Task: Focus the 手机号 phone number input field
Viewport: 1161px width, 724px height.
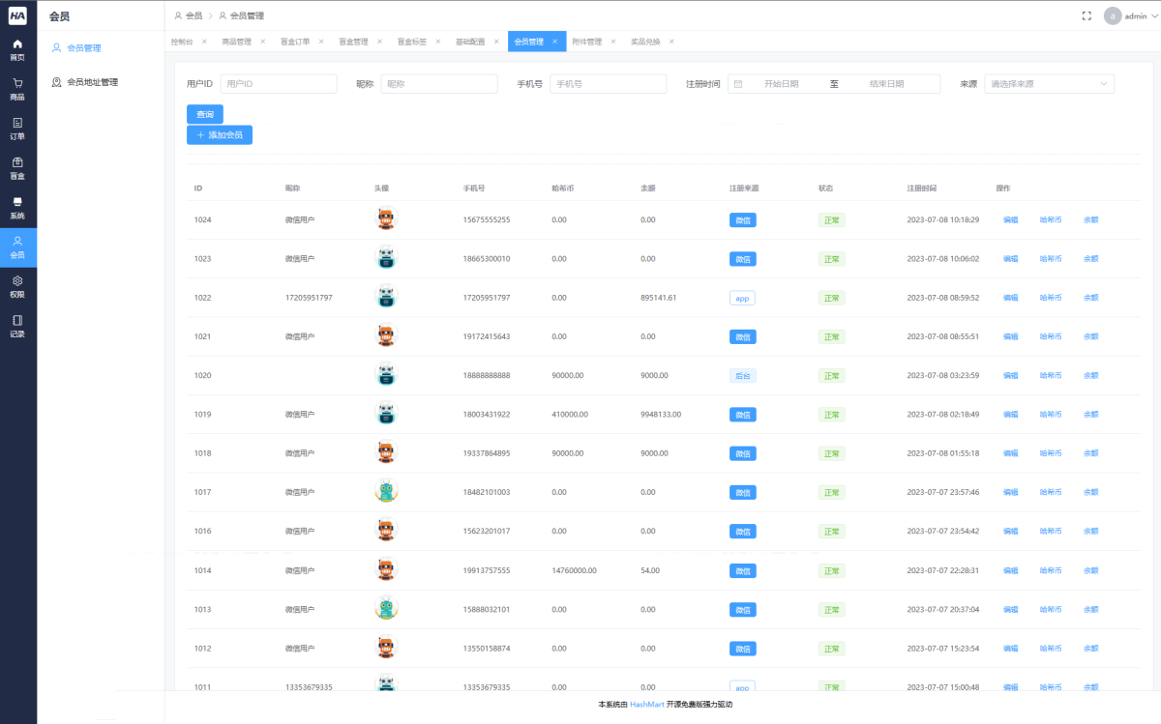Action: click(x=609, y=84)
